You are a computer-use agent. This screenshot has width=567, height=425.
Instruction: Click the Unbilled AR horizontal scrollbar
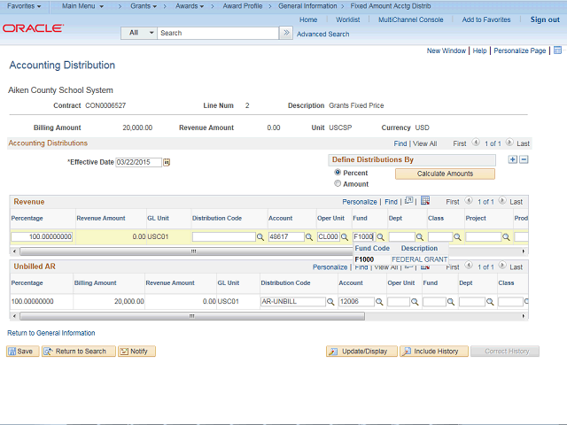tap(192, 316)
